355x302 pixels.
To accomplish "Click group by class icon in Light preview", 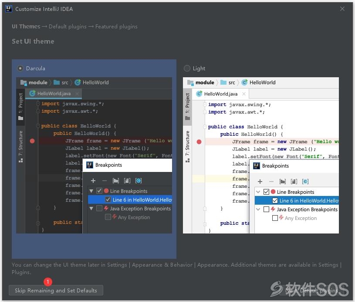I will click(305, 182).
